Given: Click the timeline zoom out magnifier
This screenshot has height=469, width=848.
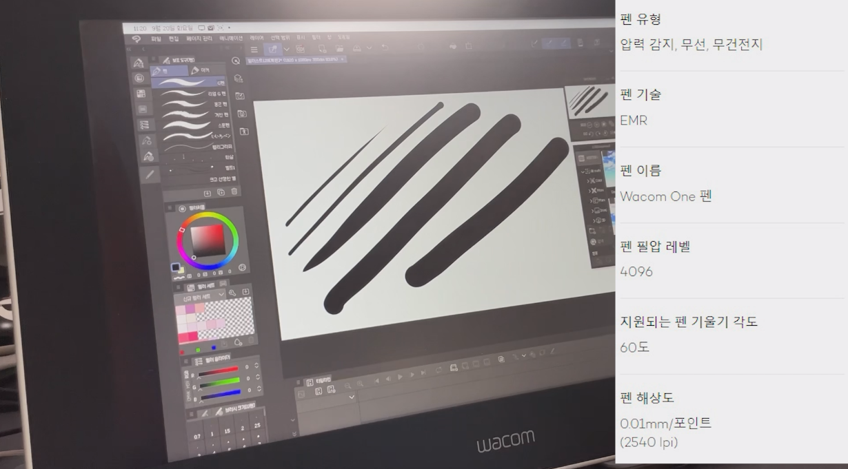Looking at the screenshot, I should (348, 386).
